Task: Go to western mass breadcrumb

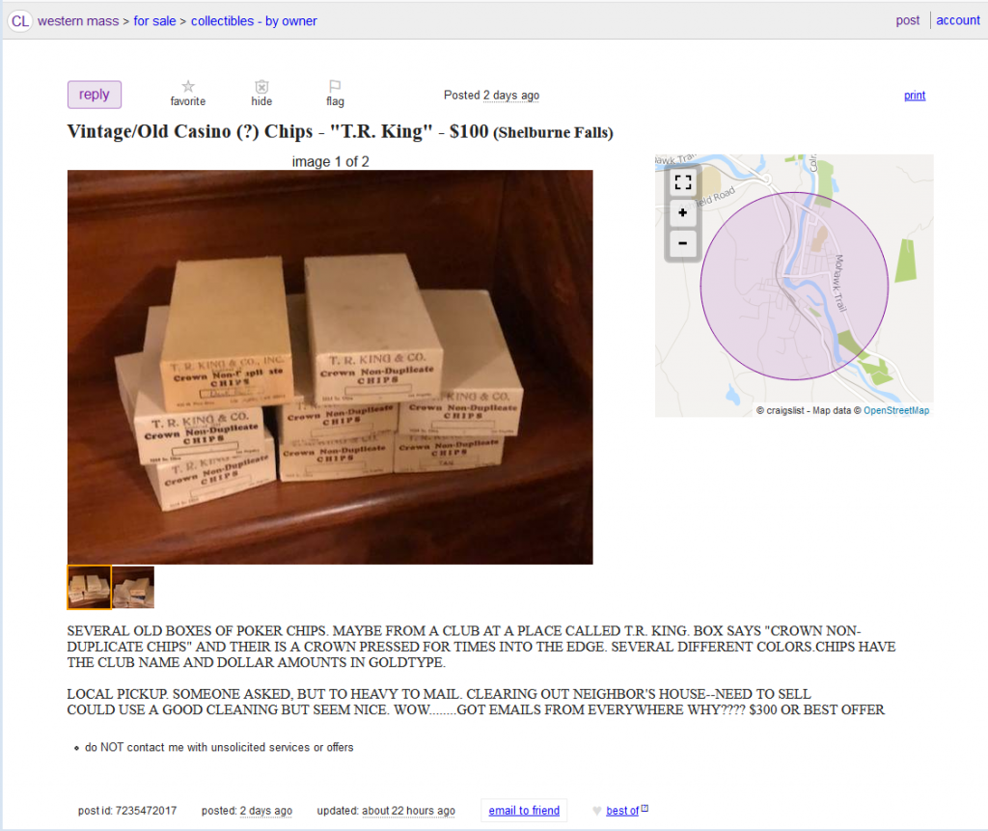Action: [x=78, y=21]
